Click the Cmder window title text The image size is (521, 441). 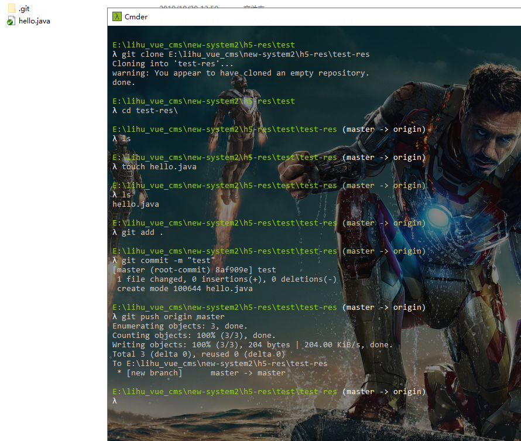point(136,16)
